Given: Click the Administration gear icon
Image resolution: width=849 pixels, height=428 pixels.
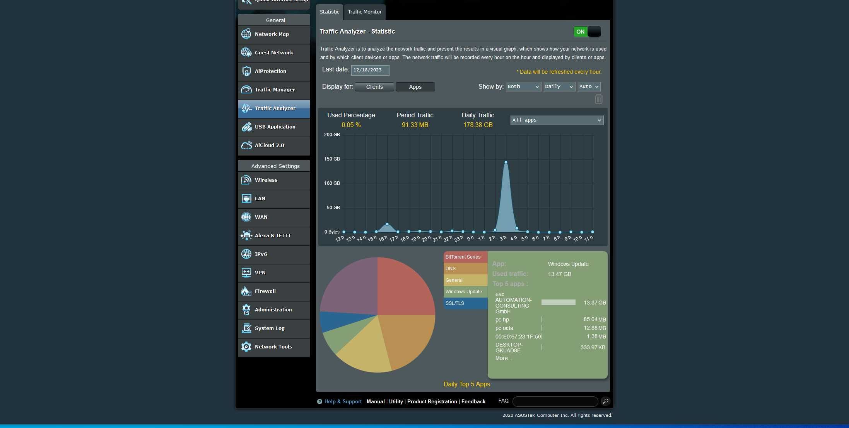Looking at the screenshot, I should click(x=246, y=310).
